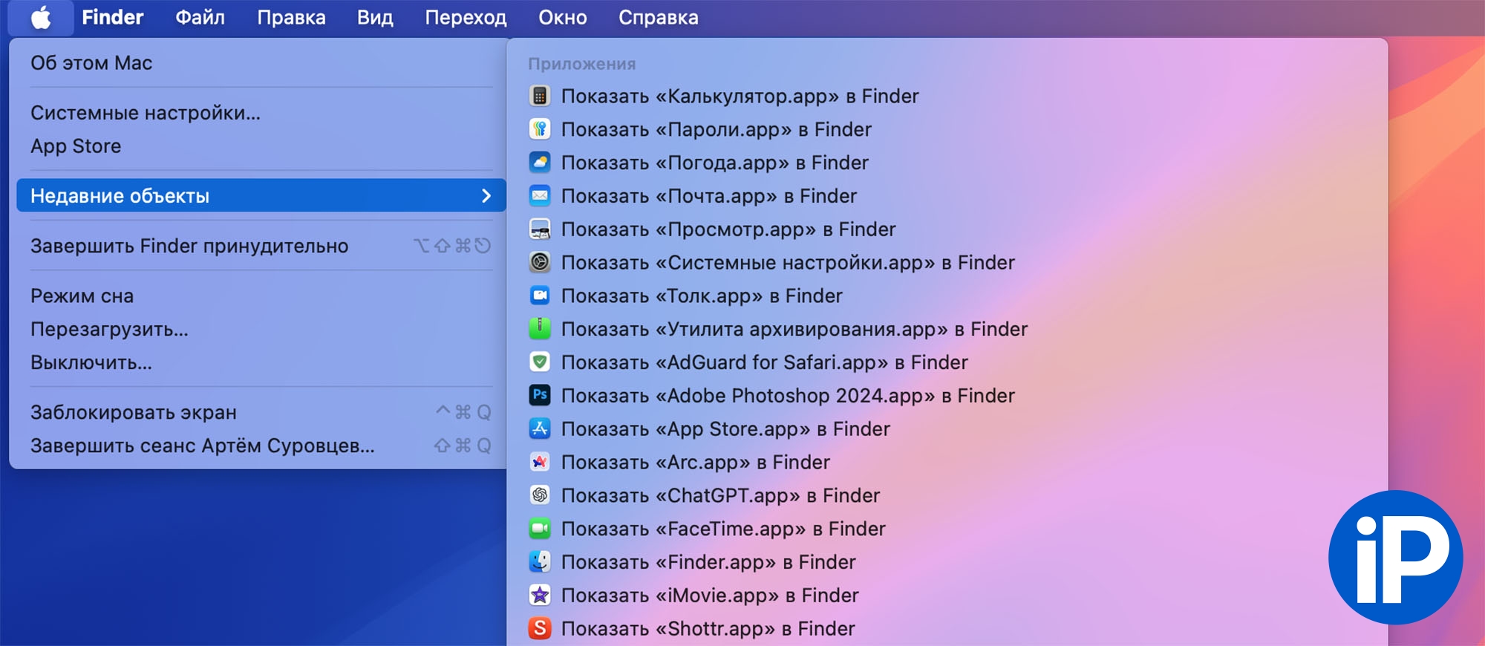This screenshot has height=646, width=1485.
Task: Open the Apple logo menu
Action: [41, 18]
